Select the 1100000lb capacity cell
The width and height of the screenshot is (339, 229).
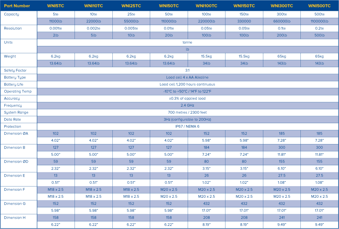pyautogui.click(x=320, y=21)
